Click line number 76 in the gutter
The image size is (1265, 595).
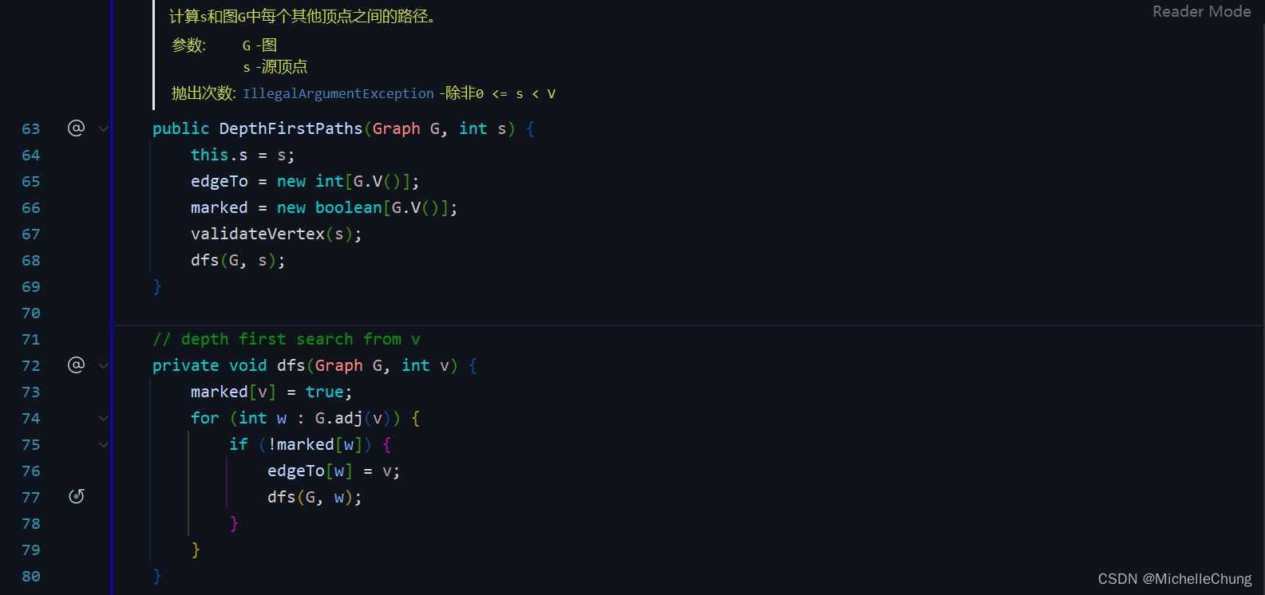click(31, 471)
